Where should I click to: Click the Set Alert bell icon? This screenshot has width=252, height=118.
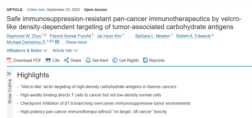[x=88, y=60]
